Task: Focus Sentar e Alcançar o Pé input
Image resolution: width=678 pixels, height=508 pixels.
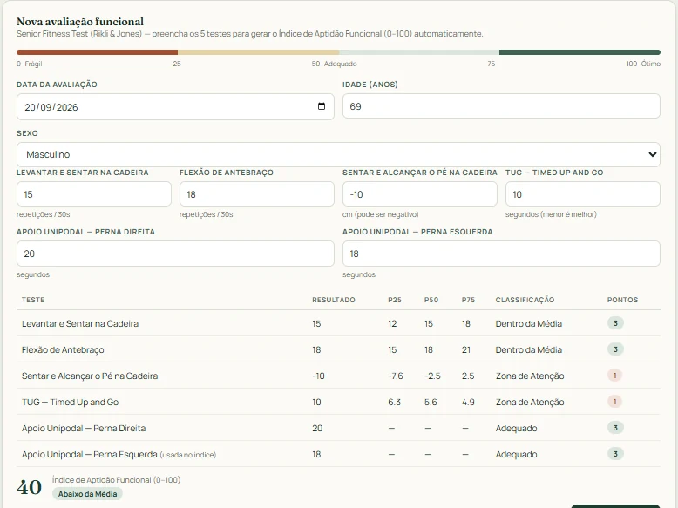Action: 420,194
